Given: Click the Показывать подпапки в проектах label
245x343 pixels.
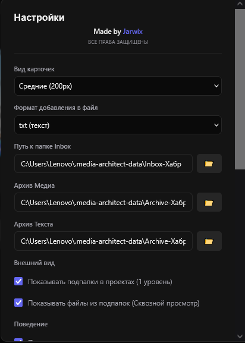Looking at the screenshot, I should coord(100,282).
